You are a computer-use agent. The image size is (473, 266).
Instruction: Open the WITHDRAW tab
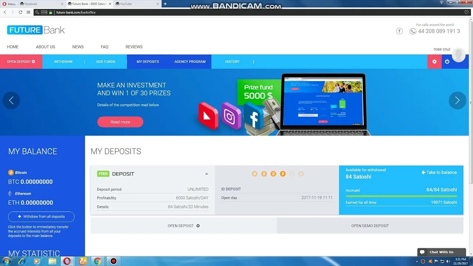pos(63,62)
